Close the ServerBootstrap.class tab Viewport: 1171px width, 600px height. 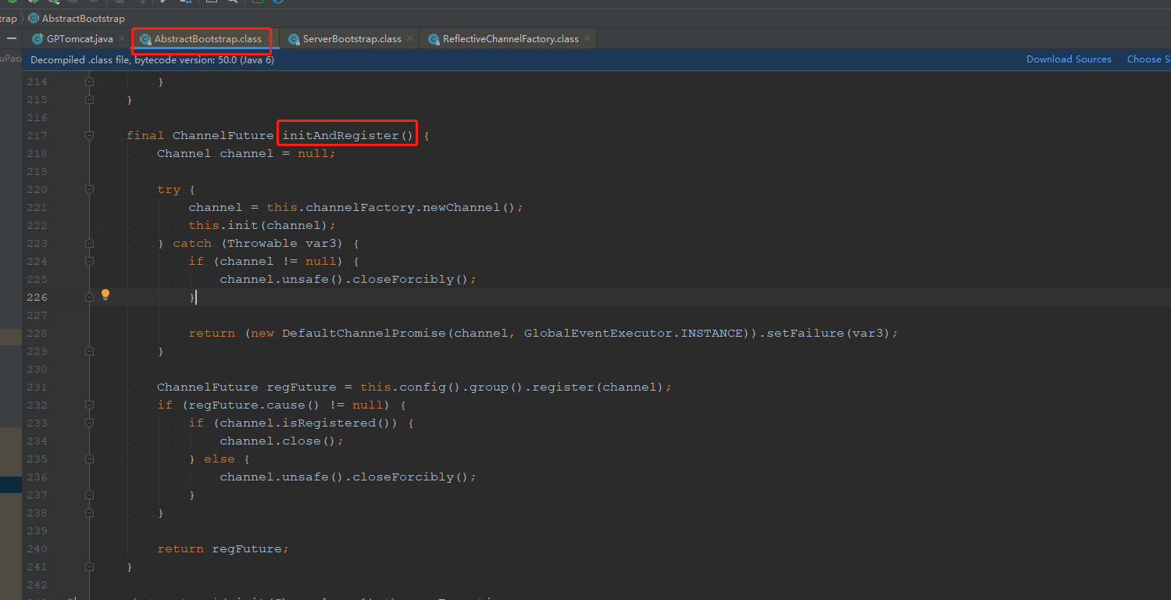click(x=411, y=39)
